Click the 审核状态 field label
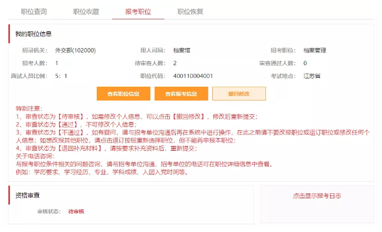The height and width of the screenshot is (232, 382). point(49,212)
